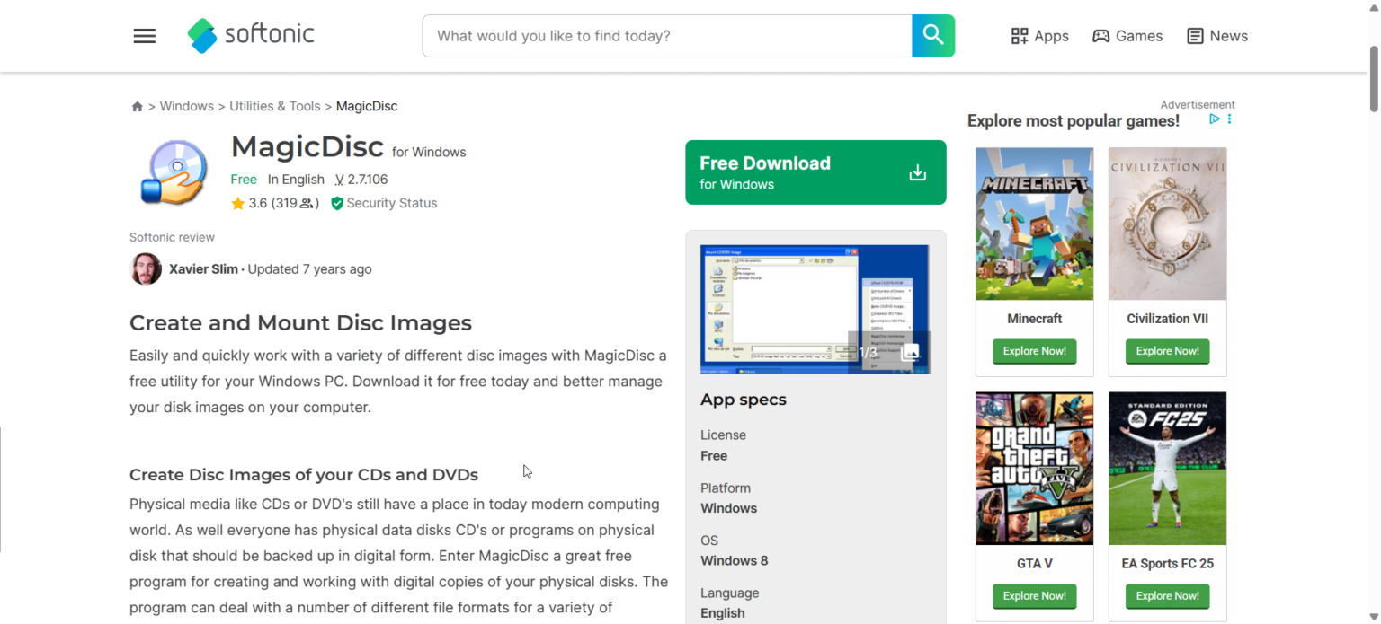Open the News section

pyautogui.click(x=1216, y=36)
